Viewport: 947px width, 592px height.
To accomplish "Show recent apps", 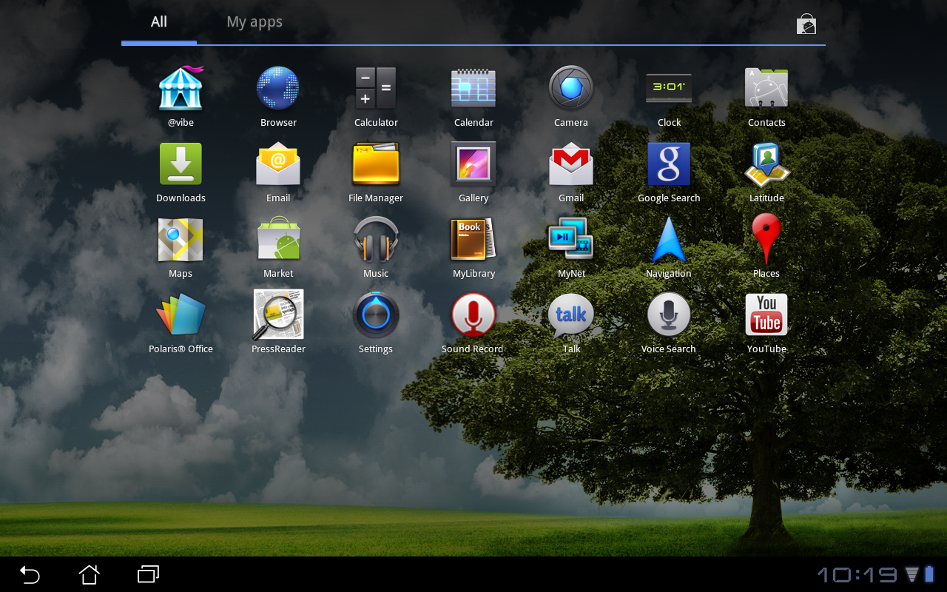I will click(x=149, y=574).
